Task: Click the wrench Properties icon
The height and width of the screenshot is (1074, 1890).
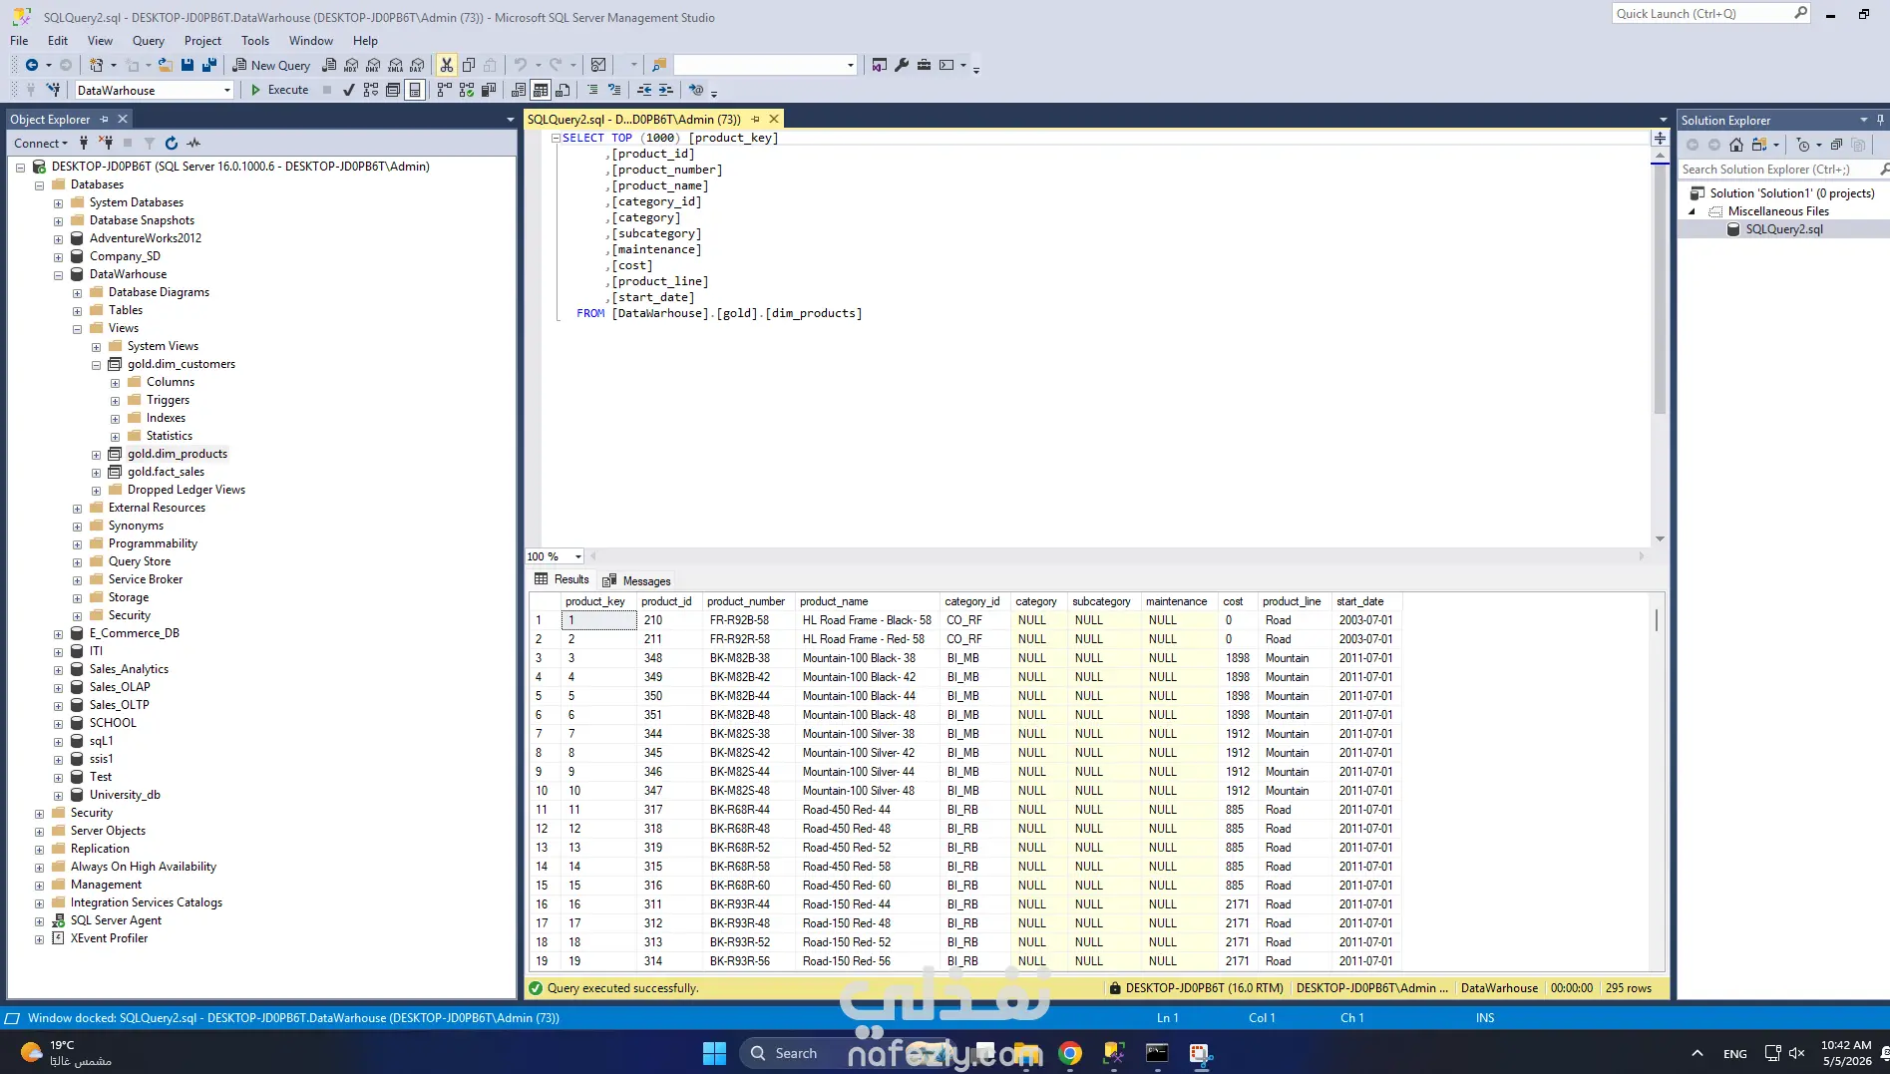Action: tap(902, 65)
